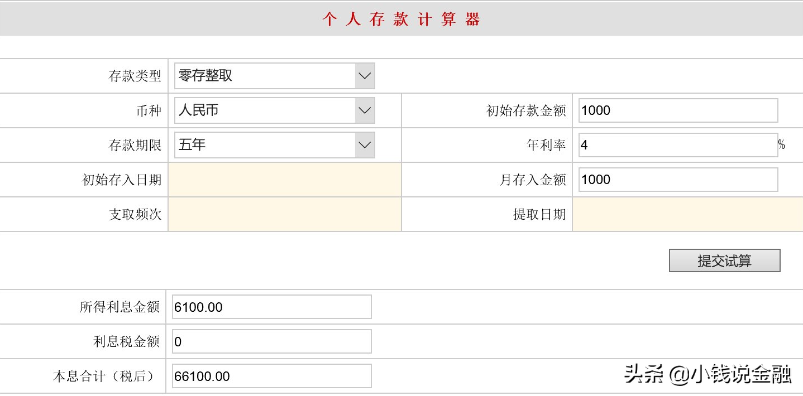Click the 个人存款计算器 page title
This screenshot has height=396, width=803.
point(401,18)
